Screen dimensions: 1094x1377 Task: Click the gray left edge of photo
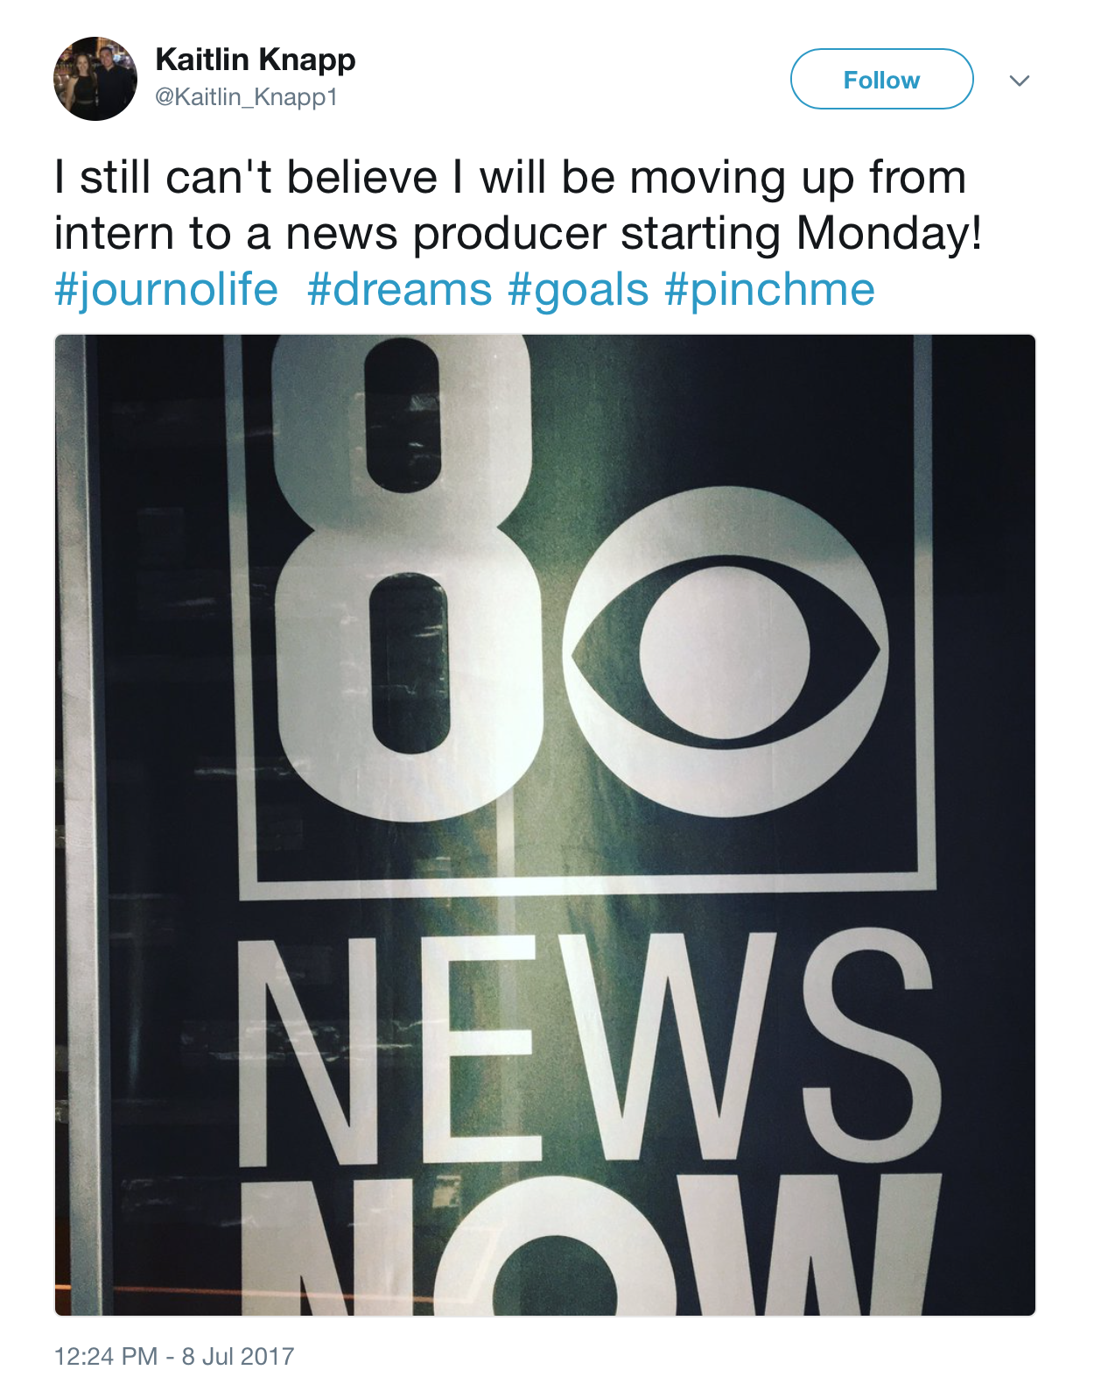coord(81,823)
